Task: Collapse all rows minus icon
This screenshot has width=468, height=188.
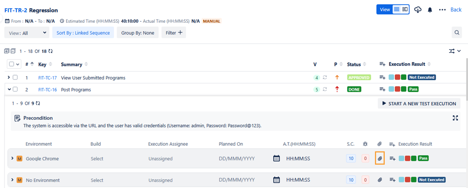Action: pyautogui.click(x=13, y=51)
